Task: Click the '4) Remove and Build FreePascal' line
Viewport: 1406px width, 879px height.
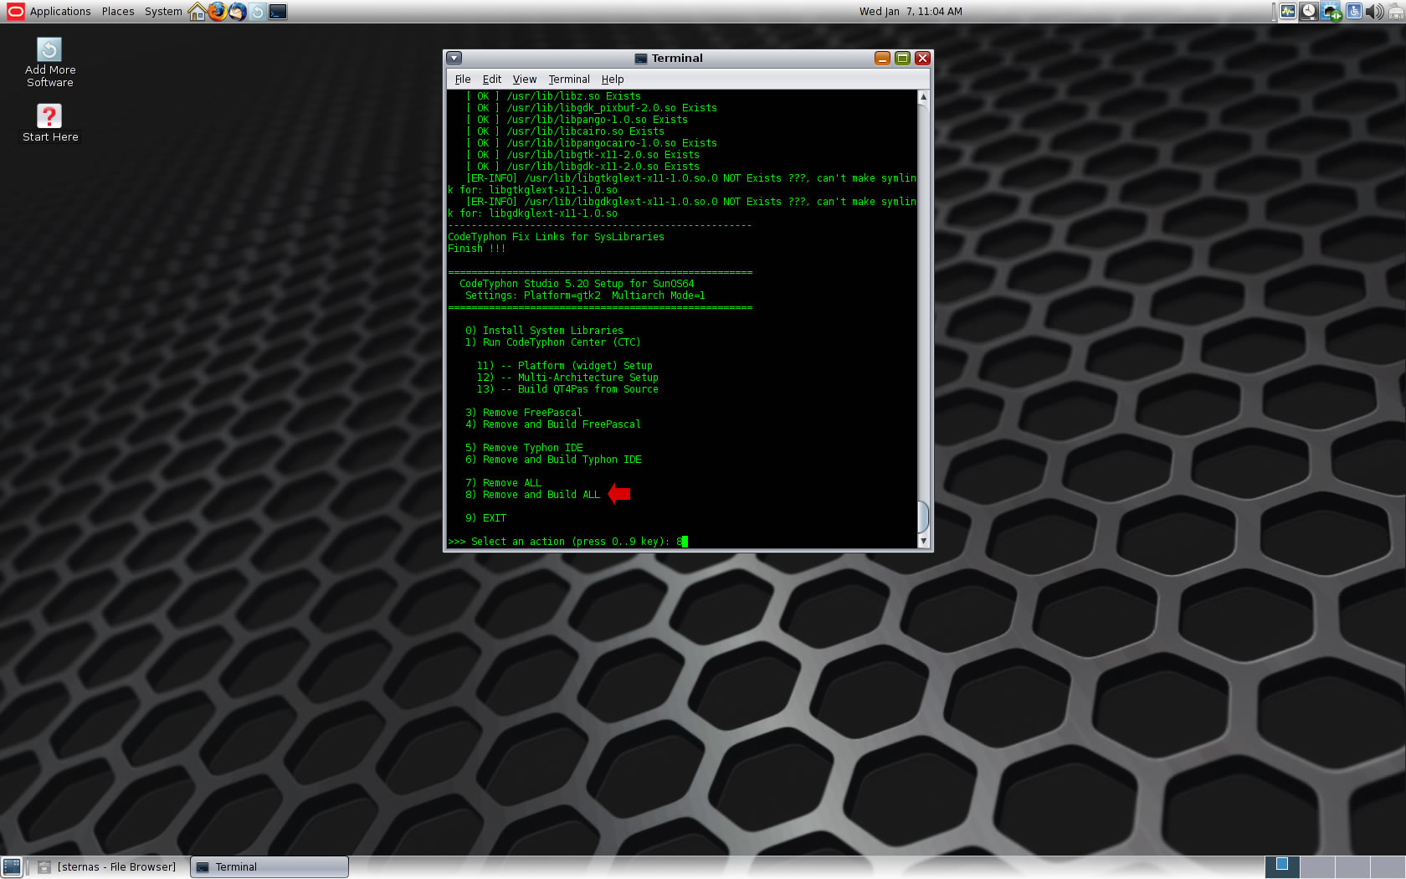Action: tap(553, 424)
